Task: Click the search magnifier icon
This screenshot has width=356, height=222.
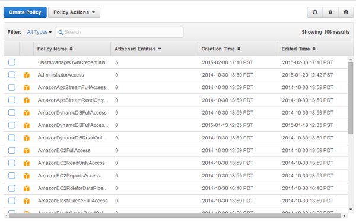Action: pos(61,33)
